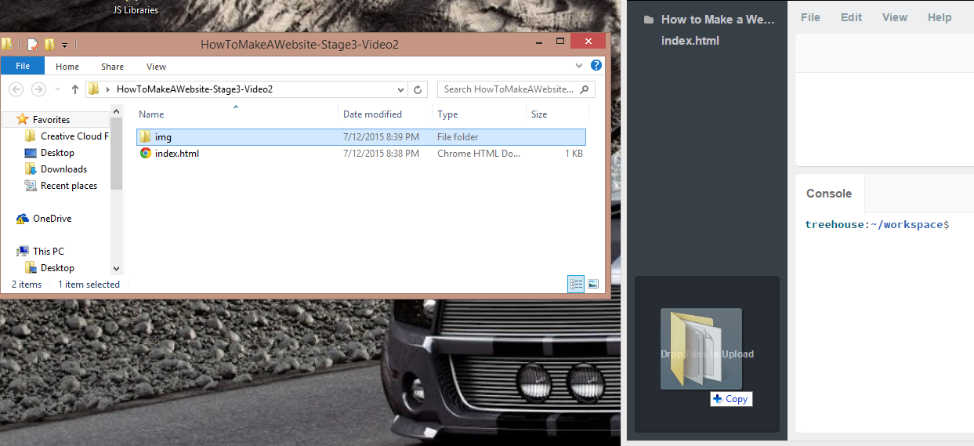974x446 pixels.
Task: Click the navigation pane scroll down arrow
Action: [117, 269]
